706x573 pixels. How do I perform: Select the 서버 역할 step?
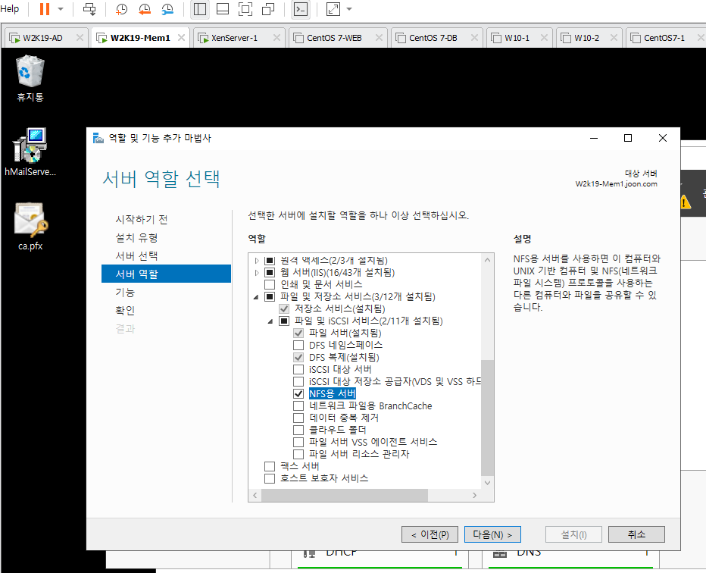[x=166, y=274]
